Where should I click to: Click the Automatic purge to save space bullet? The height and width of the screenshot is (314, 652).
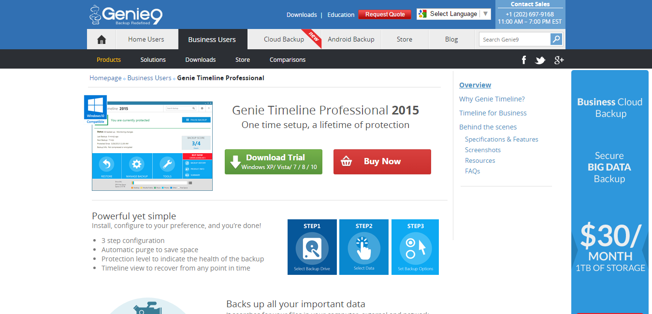coord(150,250)
